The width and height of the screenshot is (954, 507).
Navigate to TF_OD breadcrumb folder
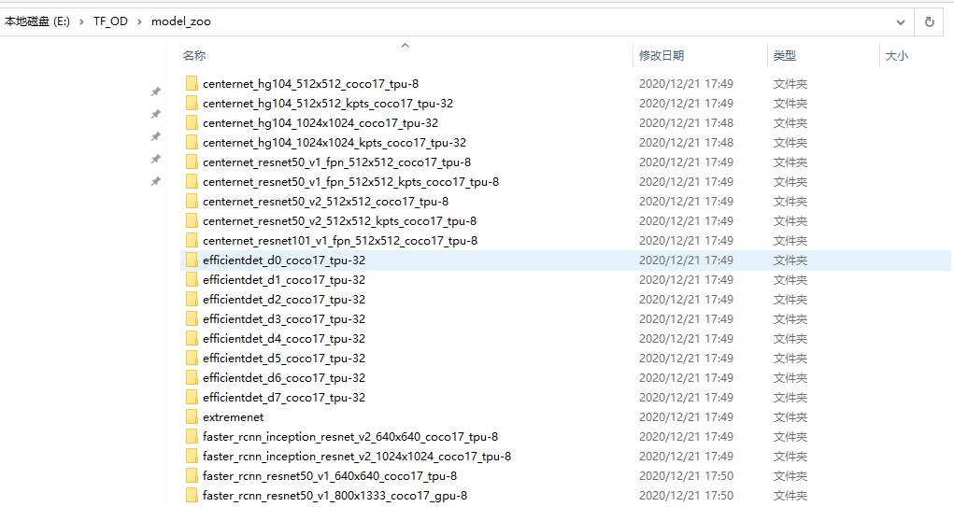tap(110, 21)
